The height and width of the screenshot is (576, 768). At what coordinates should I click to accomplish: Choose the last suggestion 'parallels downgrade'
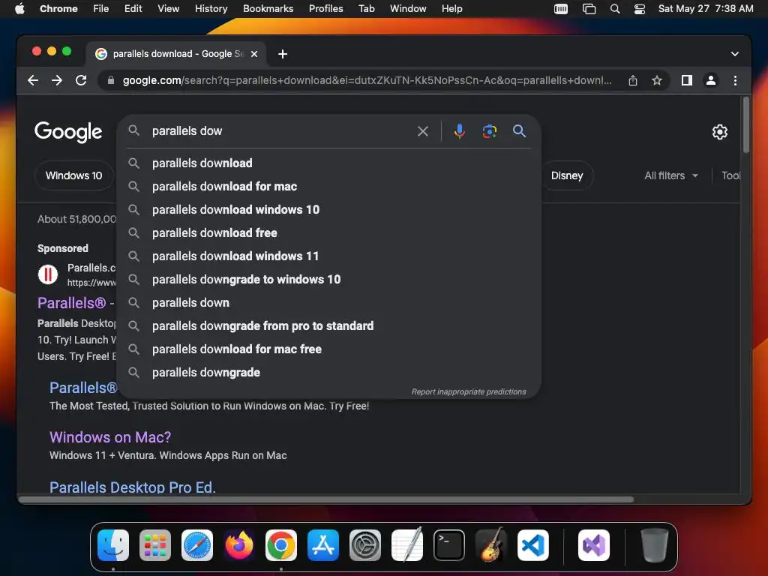(x=328, y=372)
